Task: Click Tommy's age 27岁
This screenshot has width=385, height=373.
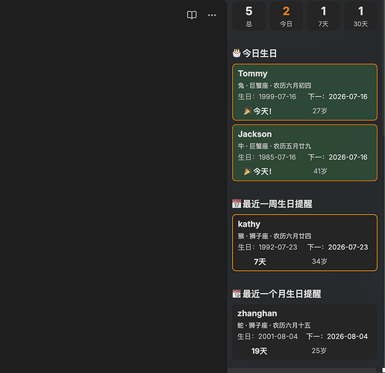Action: coord(320,111)
